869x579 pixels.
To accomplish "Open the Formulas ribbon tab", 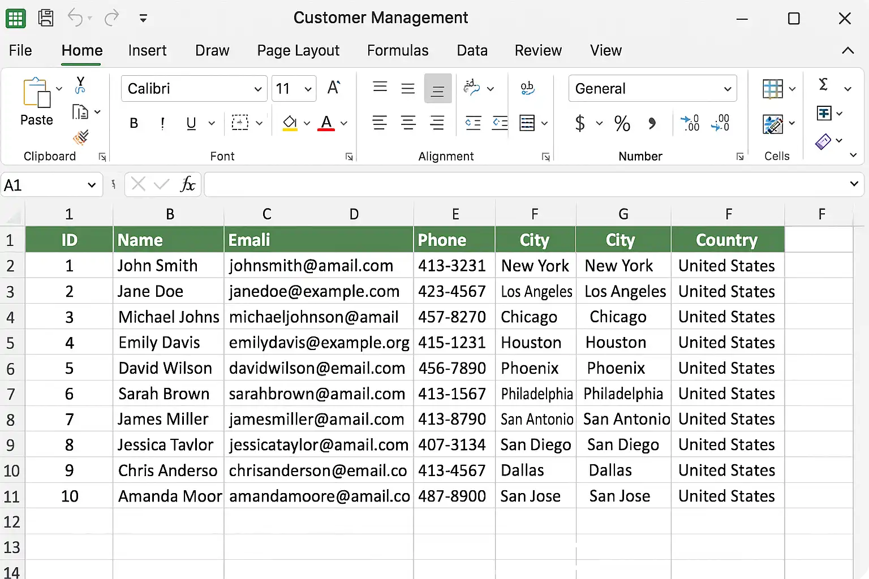I will tap(398, 51).
